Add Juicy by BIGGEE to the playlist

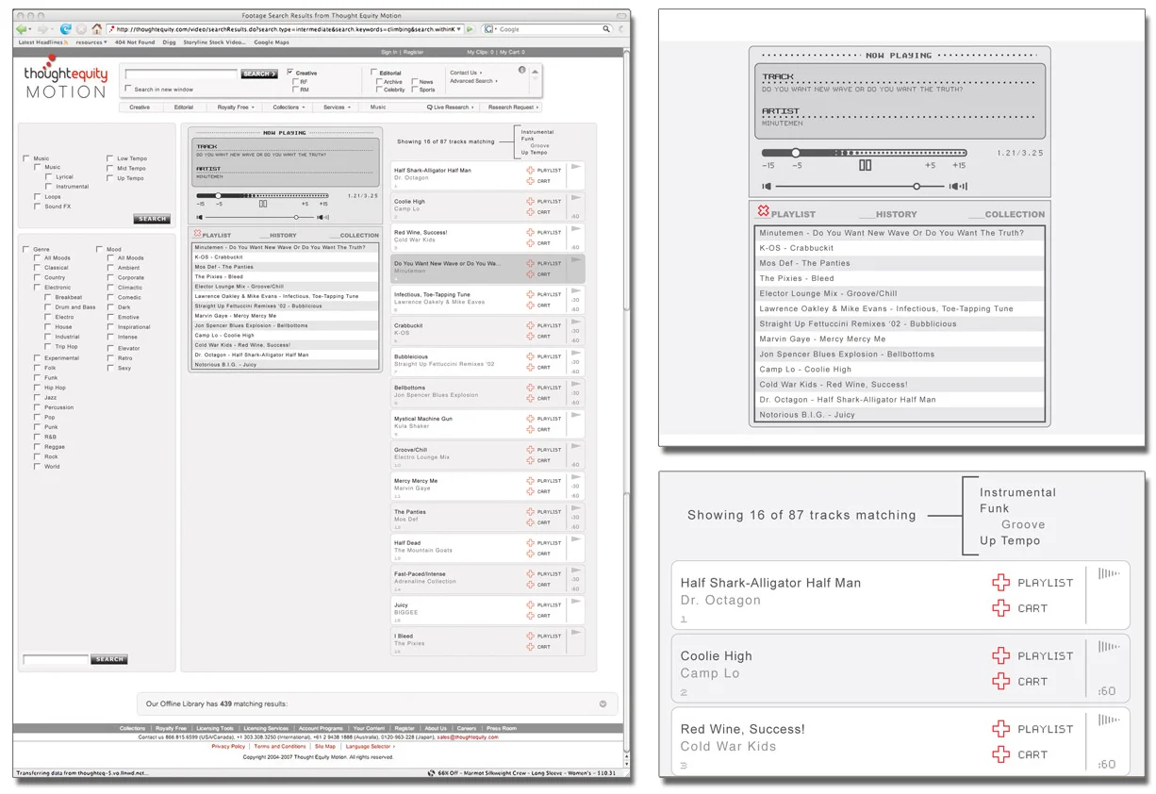click(530, 605)
